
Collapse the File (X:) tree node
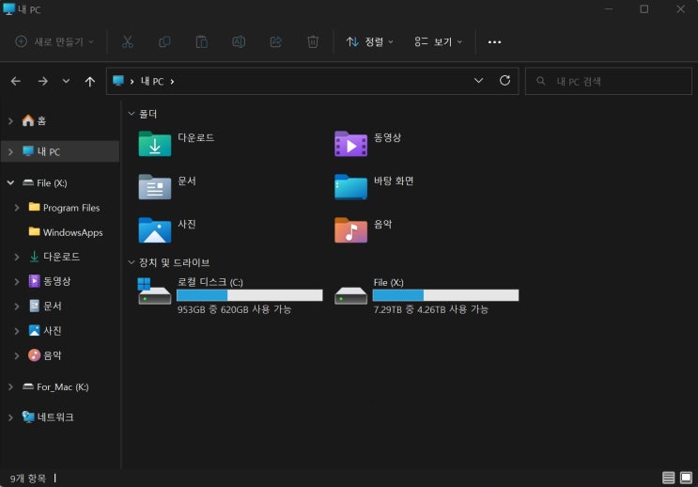pos(10,182)
